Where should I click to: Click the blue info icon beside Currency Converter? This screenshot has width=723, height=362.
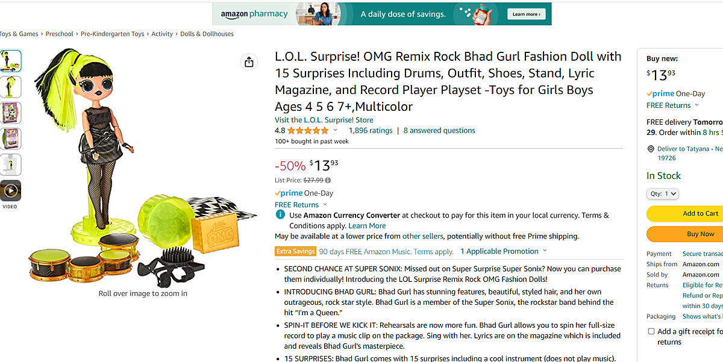pos(280,215)
